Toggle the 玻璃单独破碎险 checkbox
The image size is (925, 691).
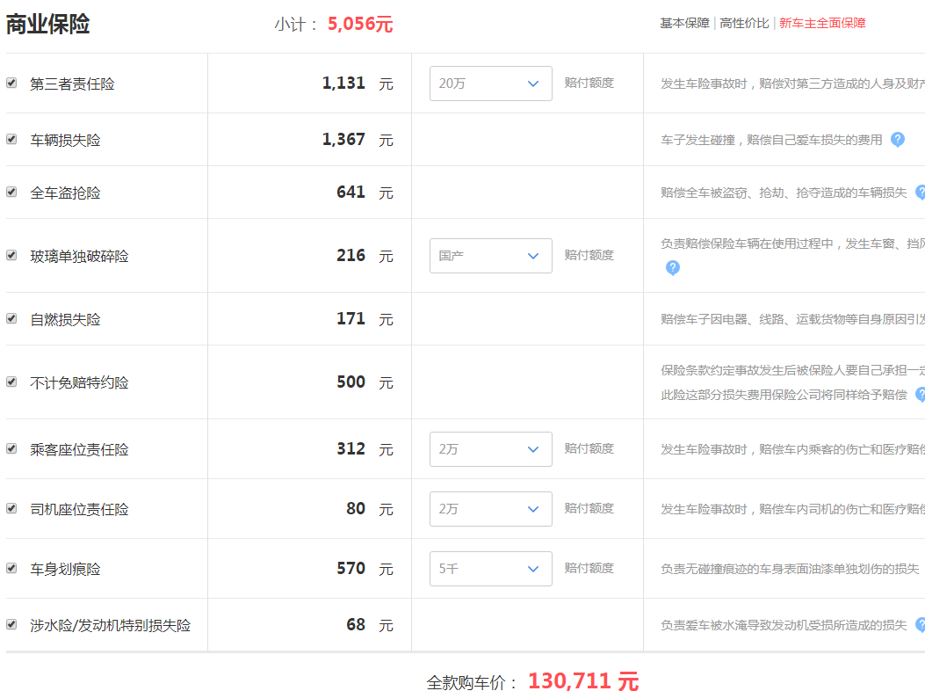pyautogui.click(x=11, y=255)
